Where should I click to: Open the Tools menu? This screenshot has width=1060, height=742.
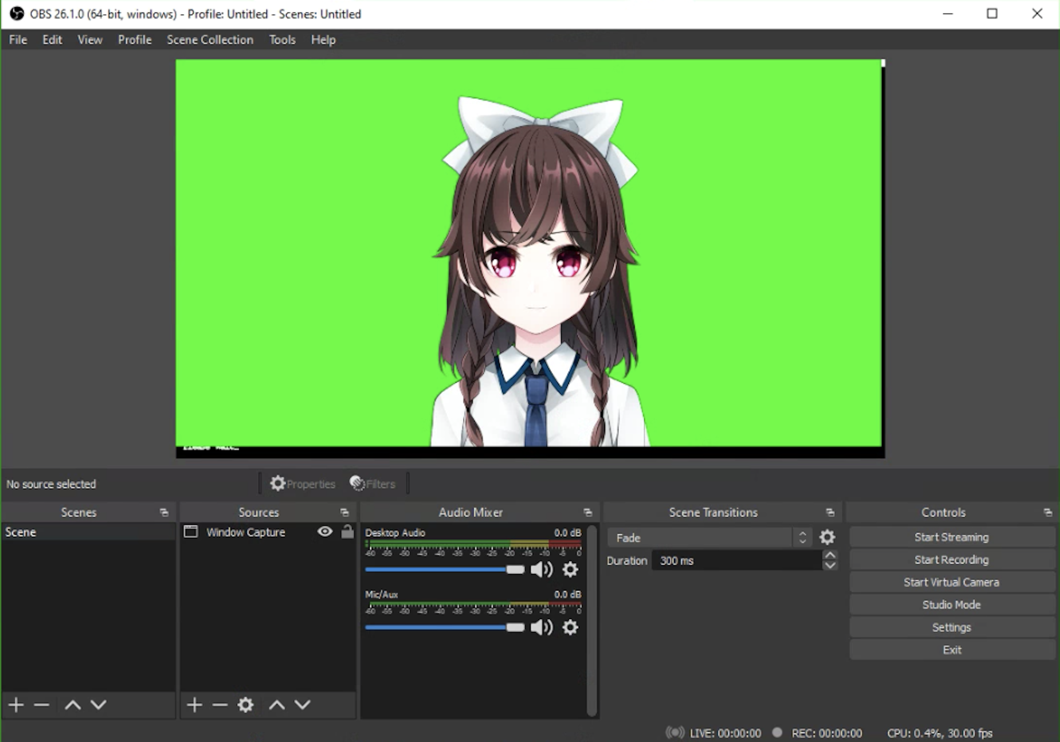[282, 40]
